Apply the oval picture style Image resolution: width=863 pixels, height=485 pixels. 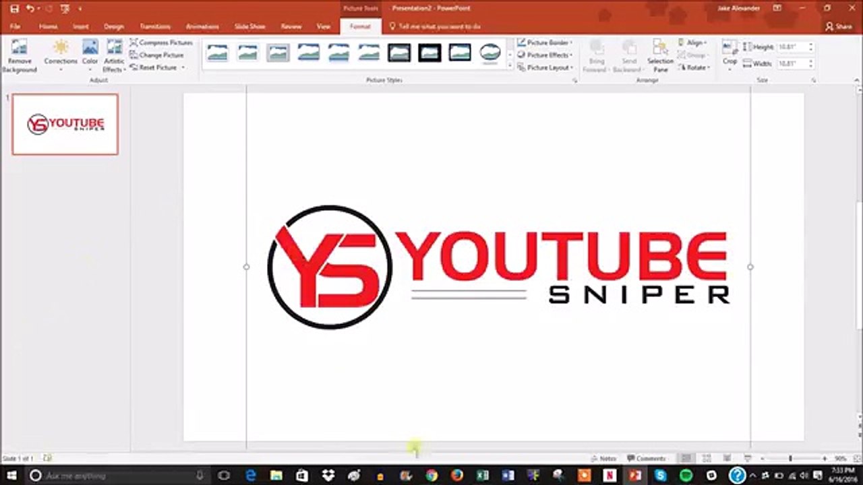coord(490,52)
